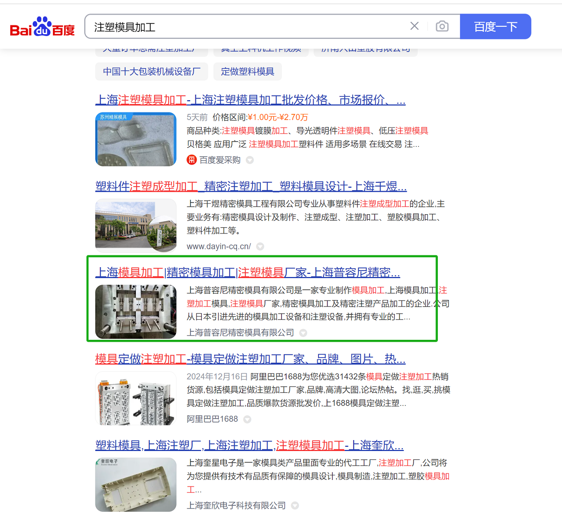Image resolution: width=562 pixels, height=517 pixels.
Task: Select related search 定做塑料模具
Action: click(248, 72)
